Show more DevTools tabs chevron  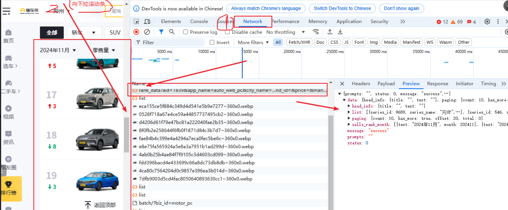point(402,21)
